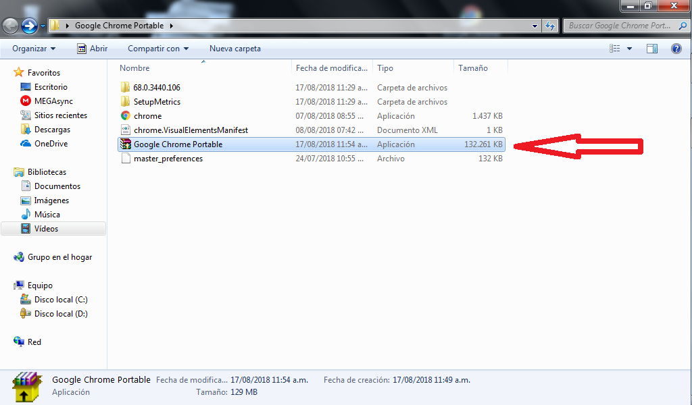Open the Vídeos library

(46, 229)
